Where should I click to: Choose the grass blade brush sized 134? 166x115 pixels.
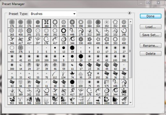[64, 75]
